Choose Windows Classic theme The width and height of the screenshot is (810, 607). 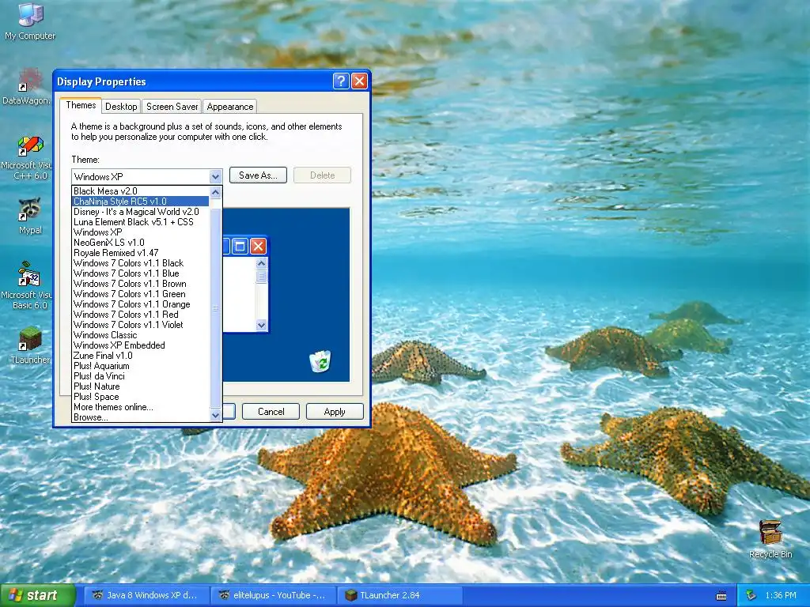pyautogui.click(x=141, y=335)
